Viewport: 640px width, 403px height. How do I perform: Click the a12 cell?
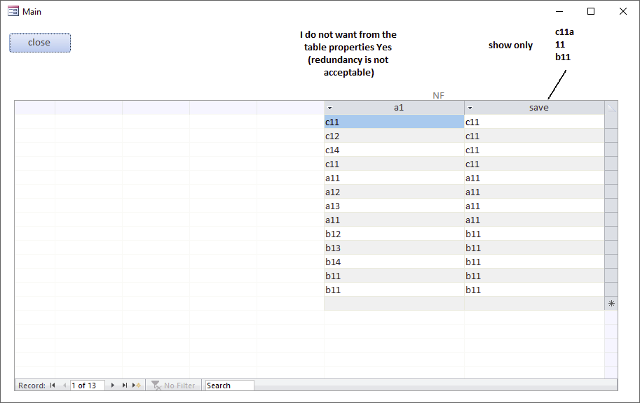[x=394, y=192]
